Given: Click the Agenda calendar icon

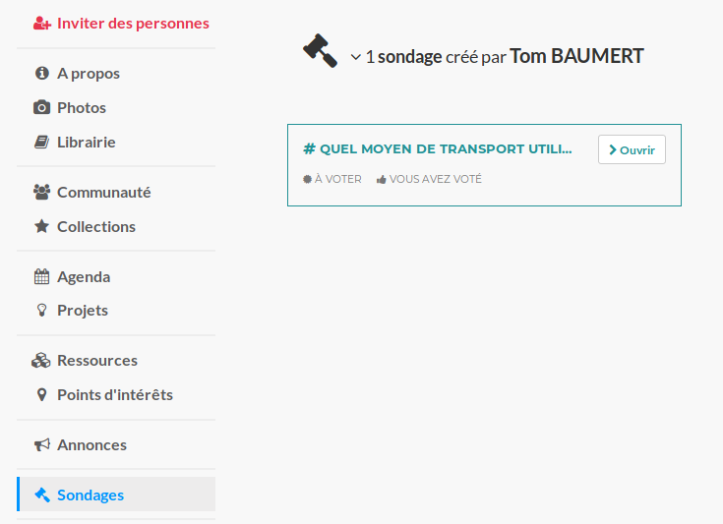Looking at the screenshot, I should point(41,276).
